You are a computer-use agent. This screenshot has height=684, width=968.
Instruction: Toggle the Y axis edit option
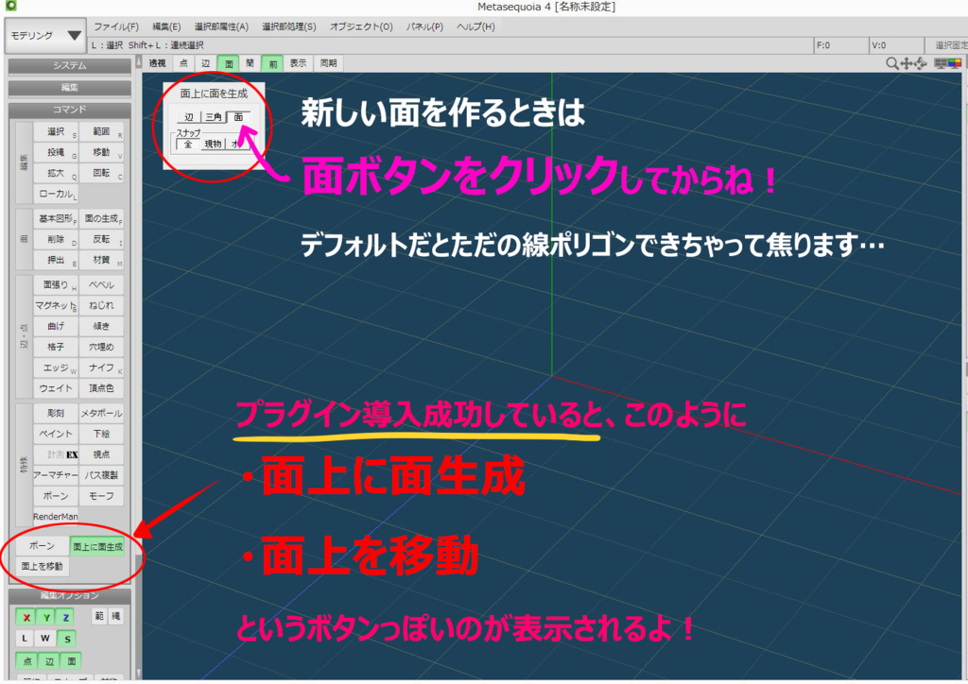pyautogui.click(x=46, y=617)
